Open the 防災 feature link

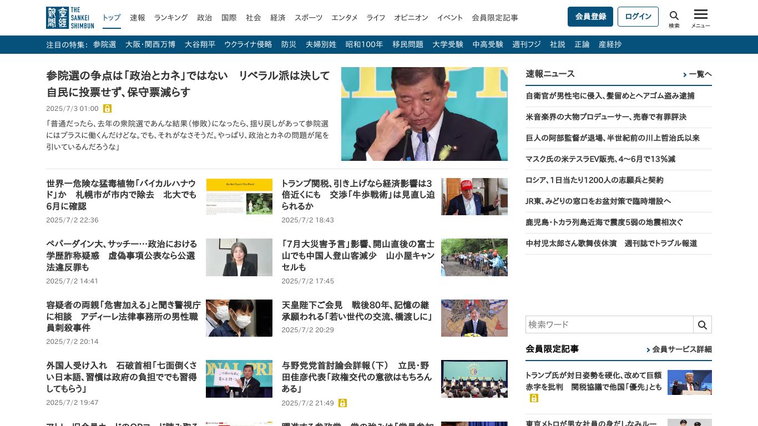coord(289,44)
